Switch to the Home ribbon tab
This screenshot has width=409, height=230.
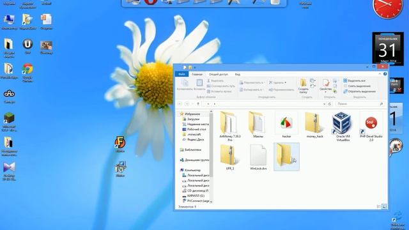(x=197, y=74)
